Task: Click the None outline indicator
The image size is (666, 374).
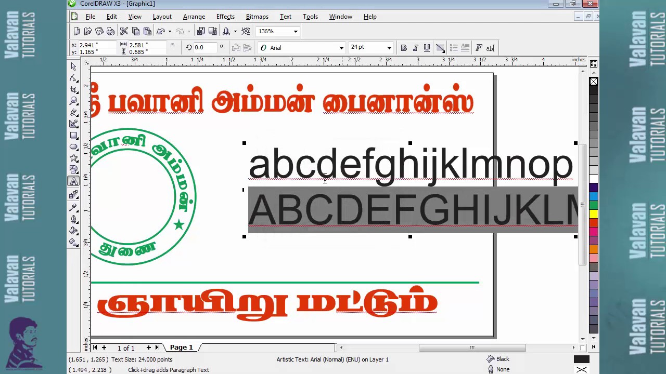Action: click(581, 369)
